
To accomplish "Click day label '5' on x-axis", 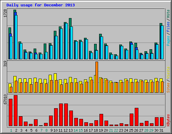I will click(x=31, y=130).
